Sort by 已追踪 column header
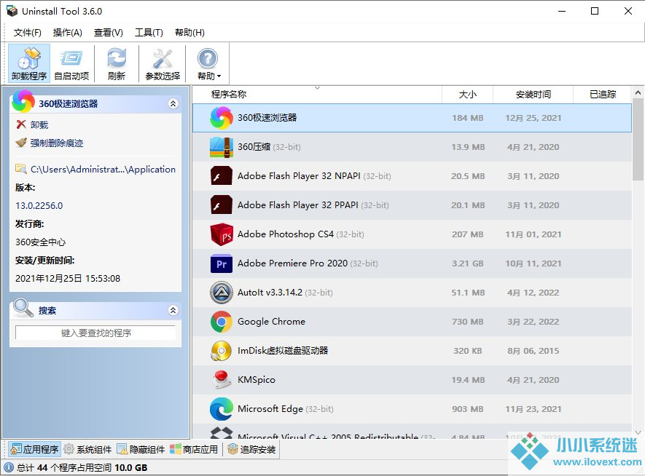Image resolution: width=645 pixels, height=476 pixels. coord(603,95)
